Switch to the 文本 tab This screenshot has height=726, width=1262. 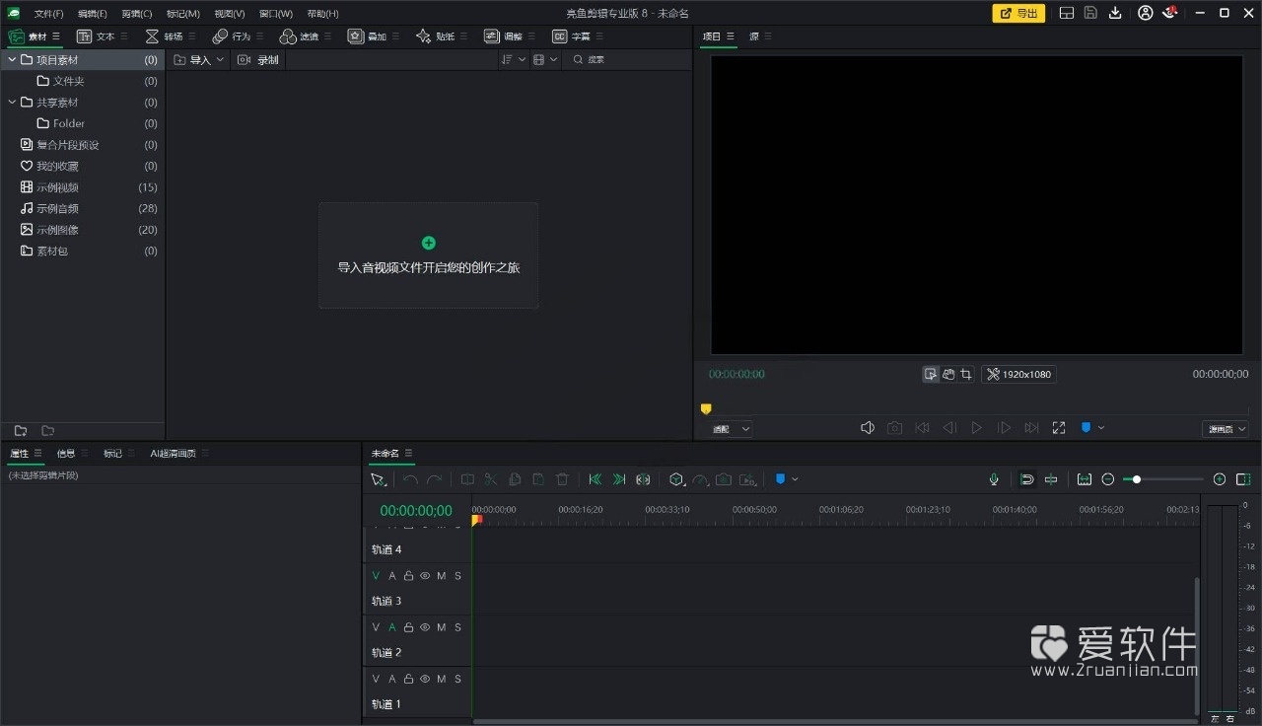(105, 36)
